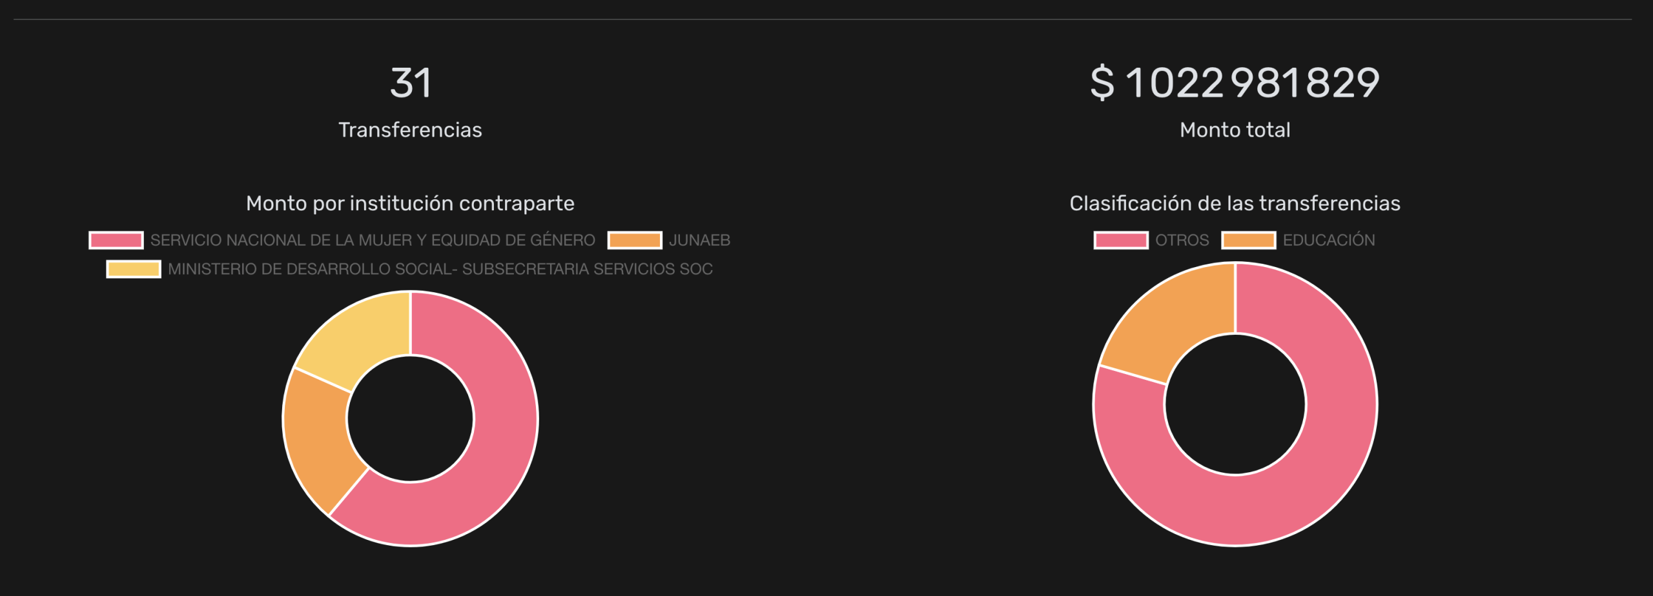The width and height of the screenshot is (1653, 596).
Task: Click the 'Clasificación de las transferencias' chart title
Action: point(1235,203)
